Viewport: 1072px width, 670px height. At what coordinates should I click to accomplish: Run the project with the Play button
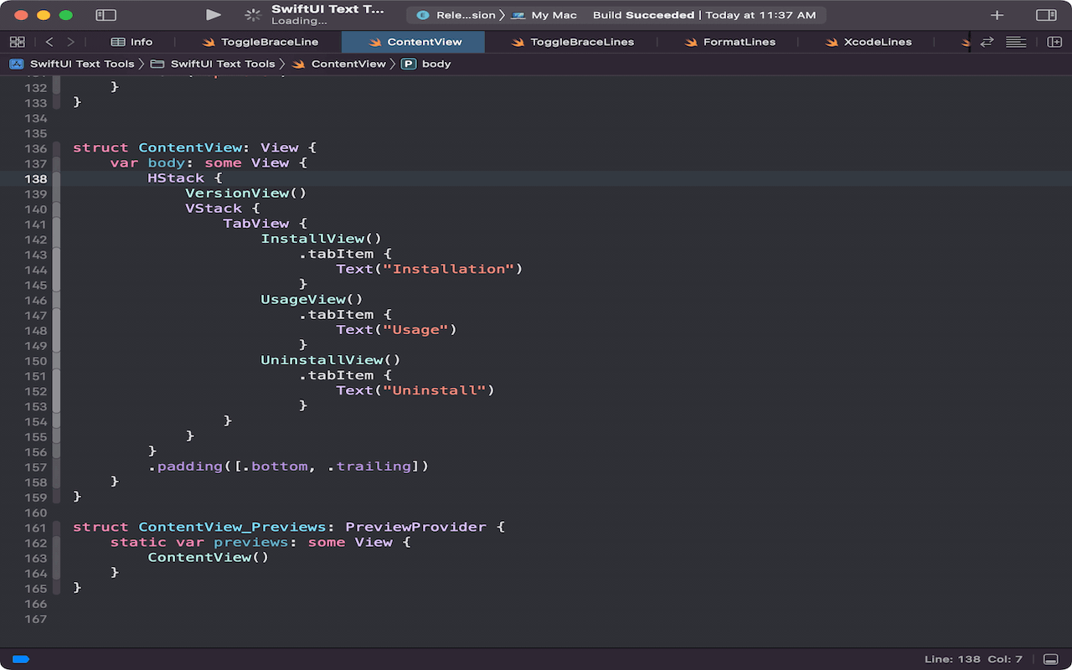pos(214,15)
